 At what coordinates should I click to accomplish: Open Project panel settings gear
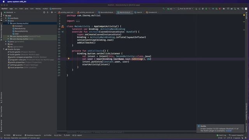pos(52,12)
